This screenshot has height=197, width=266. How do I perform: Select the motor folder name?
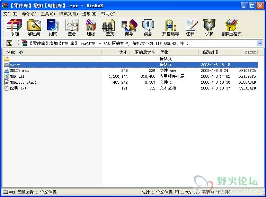(15, 65)
